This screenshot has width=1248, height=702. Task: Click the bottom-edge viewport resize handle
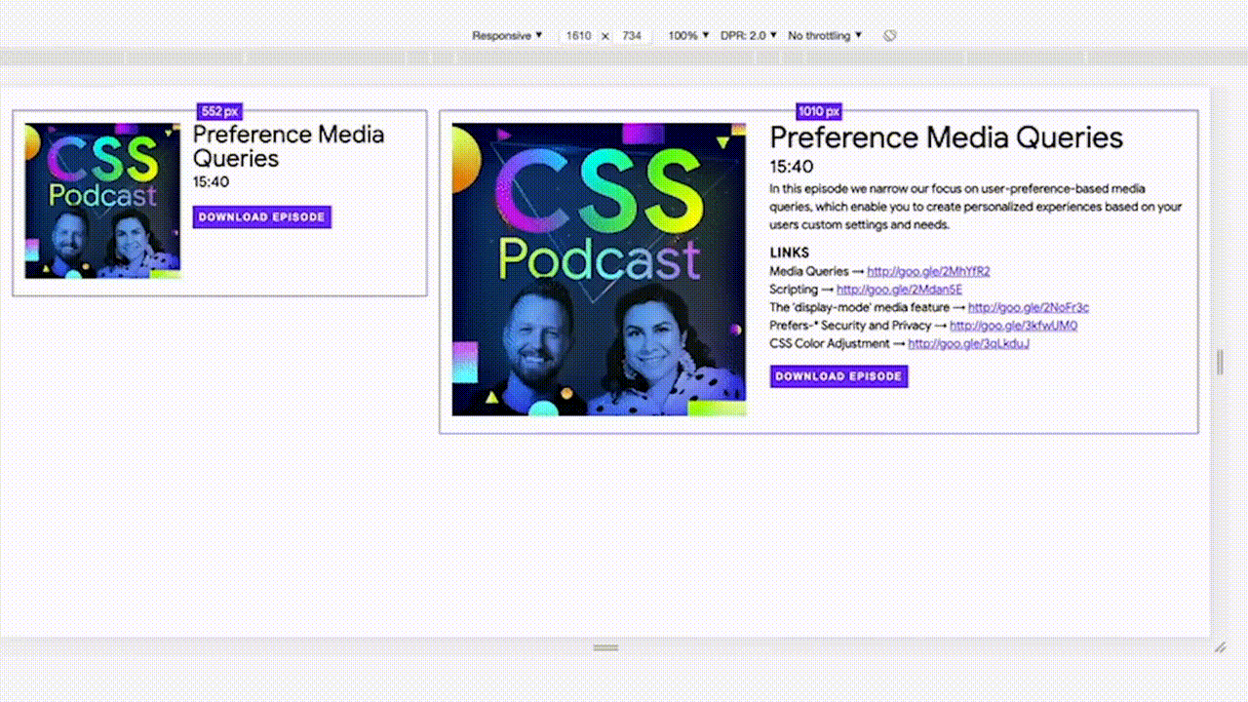(x=605, y=647)
